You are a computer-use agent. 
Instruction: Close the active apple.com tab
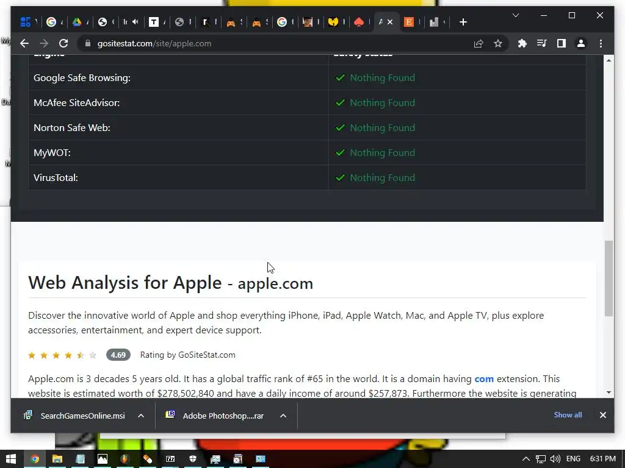pos(390,23)
